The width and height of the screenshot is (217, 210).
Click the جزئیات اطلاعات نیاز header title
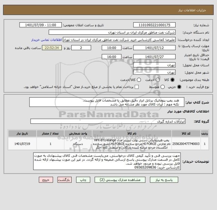click(x=192, y=10)
